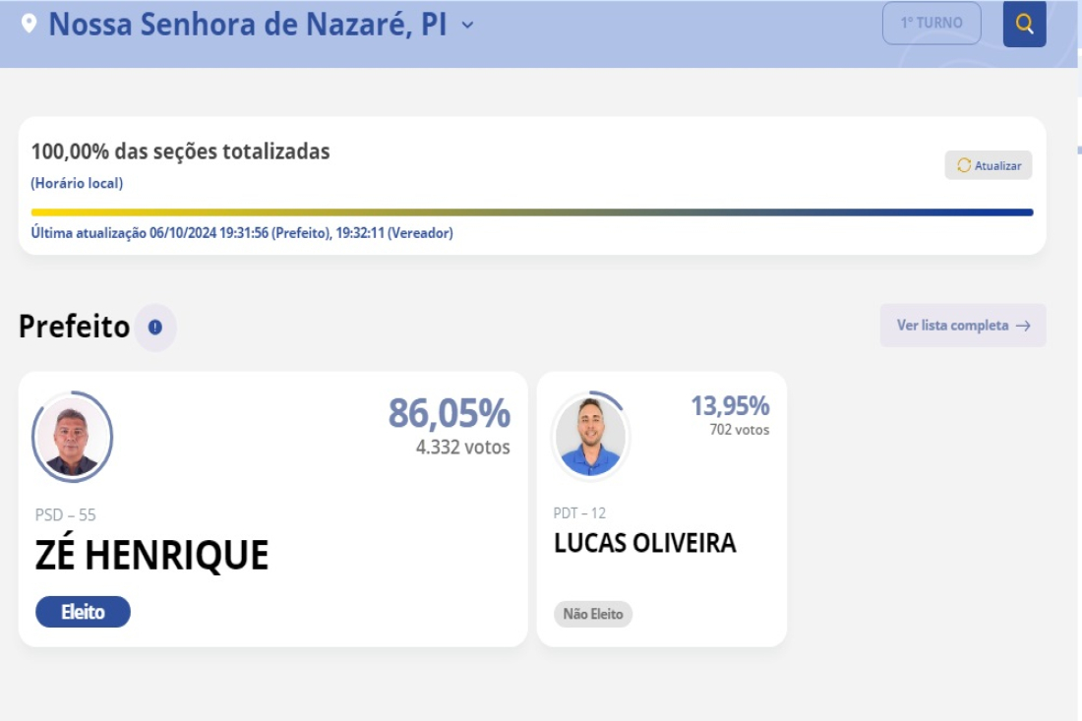Click the Atualizar button
This screenshot has height=721, width=1082.
[x=989, y=165]
